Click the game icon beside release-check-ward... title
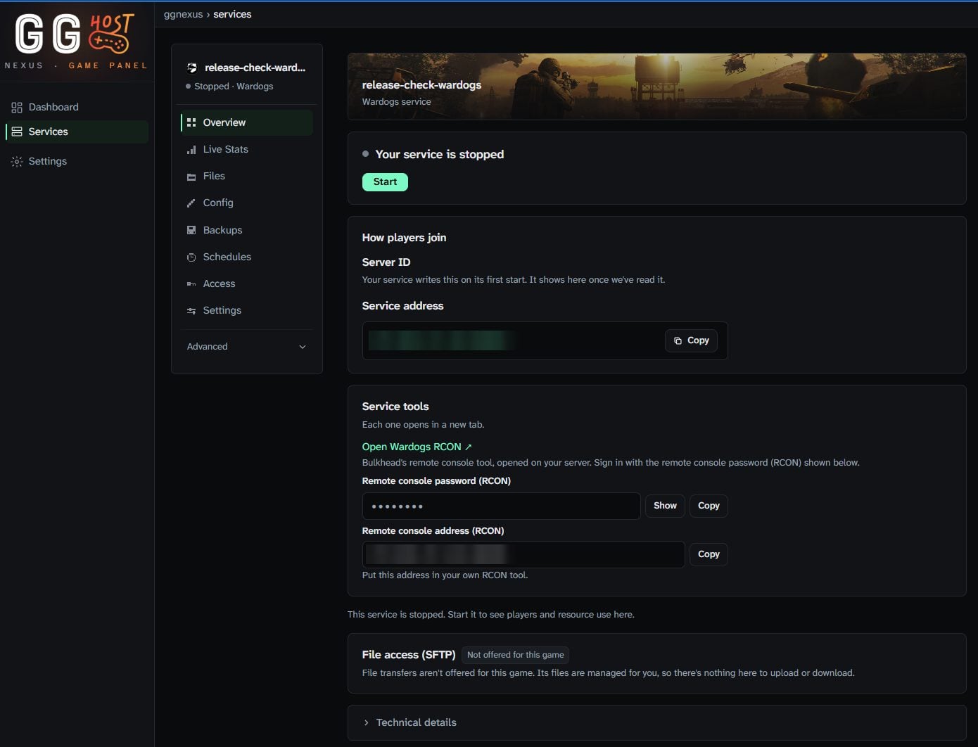Image resolution: width=978 pixels, height=747 pixels. coord(192,68)
